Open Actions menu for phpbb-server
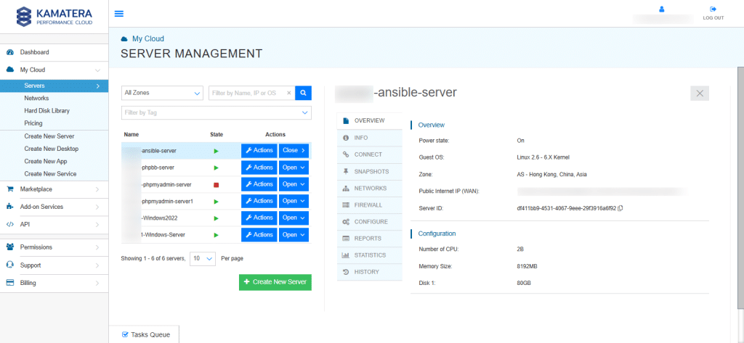This screenshot has height=343, width=744. point(259,168)
